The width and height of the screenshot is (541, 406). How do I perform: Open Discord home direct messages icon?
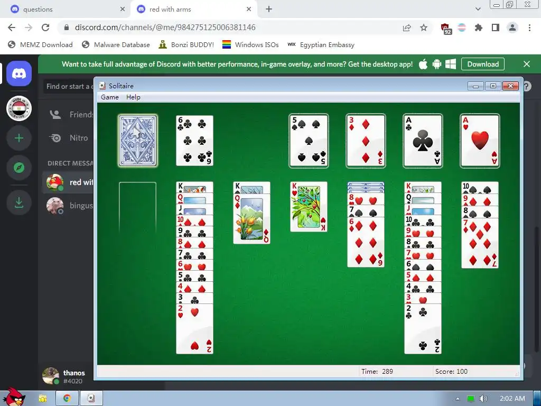[x=19, y=73]
